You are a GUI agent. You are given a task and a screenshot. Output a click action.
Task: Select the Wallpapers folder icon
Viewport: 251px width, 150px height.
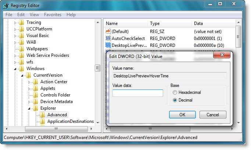[21, 49]
